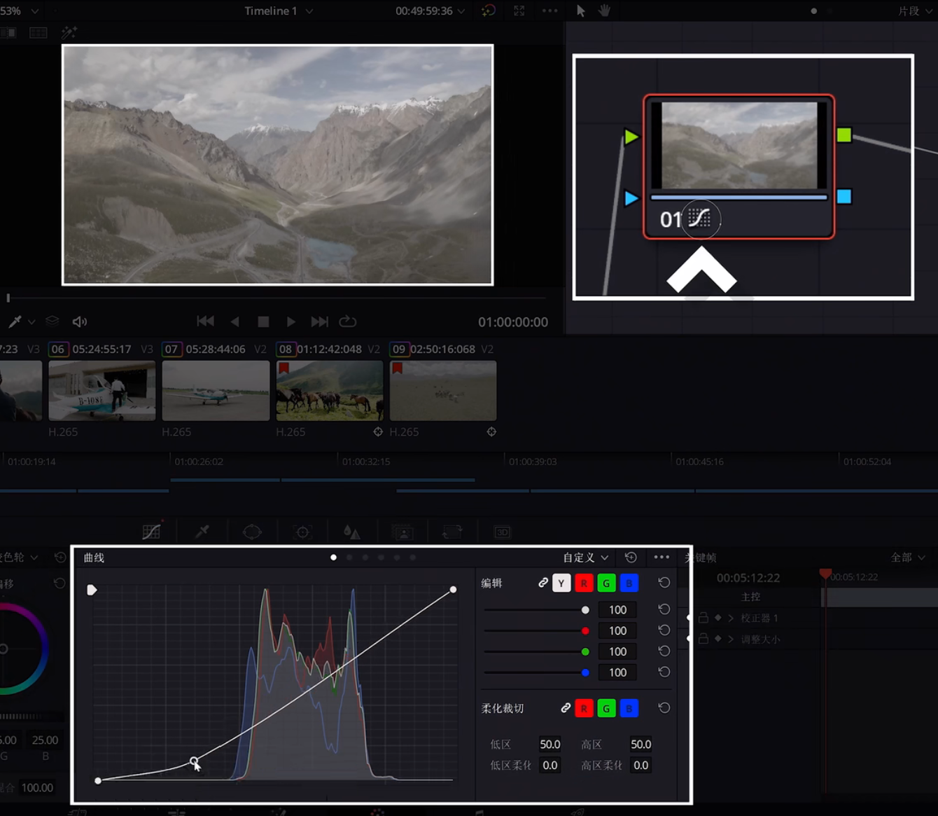
Task: Reset all curves with the header reset icon
Action: coord(631,558)
